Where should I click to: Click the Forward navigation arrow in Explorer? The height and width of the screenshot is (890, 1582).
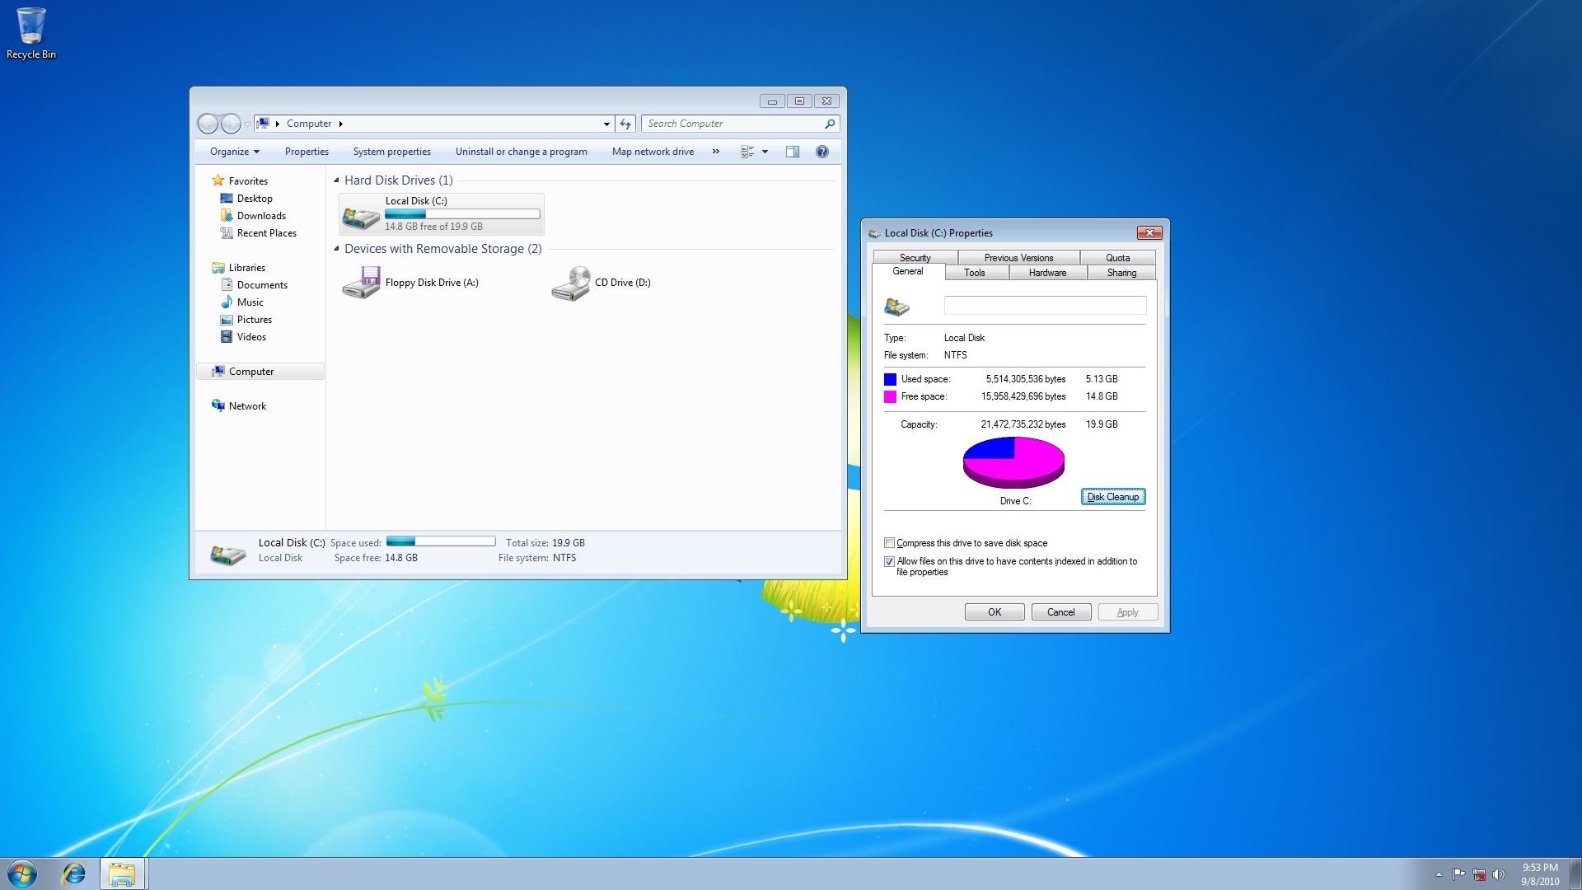coord(232,124)
